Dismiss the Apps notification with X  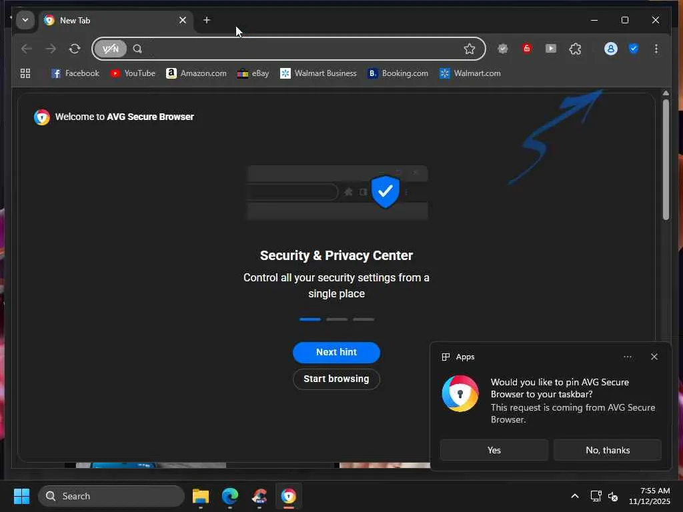[654, 357]
